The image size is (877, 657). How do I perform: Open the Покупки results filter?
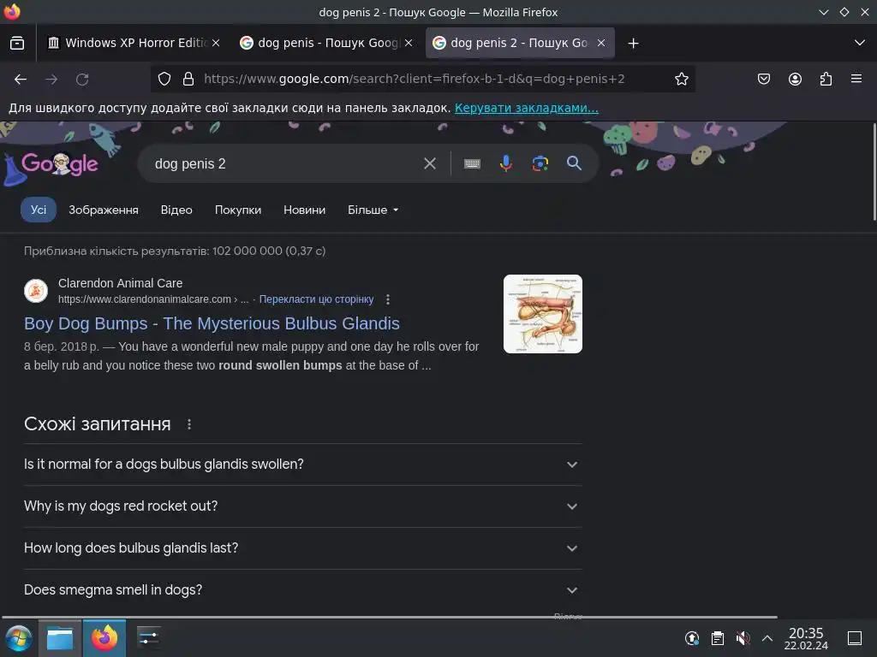coord(238,210)
